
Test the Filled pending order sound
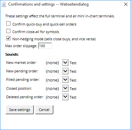(x=73, y=80)
